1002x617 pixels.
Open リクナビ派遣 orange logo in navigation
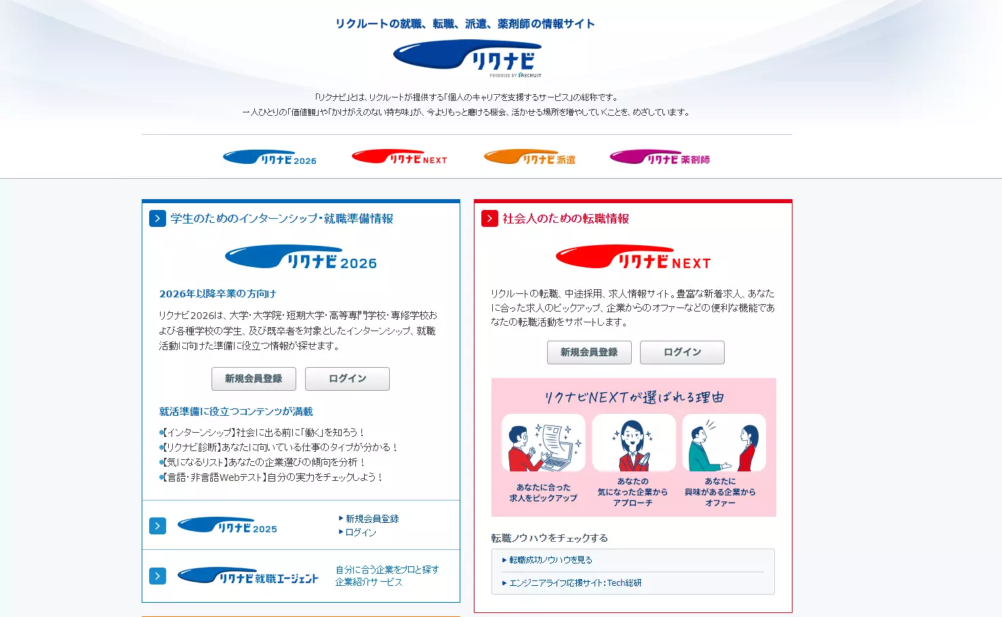pos(529,157)
